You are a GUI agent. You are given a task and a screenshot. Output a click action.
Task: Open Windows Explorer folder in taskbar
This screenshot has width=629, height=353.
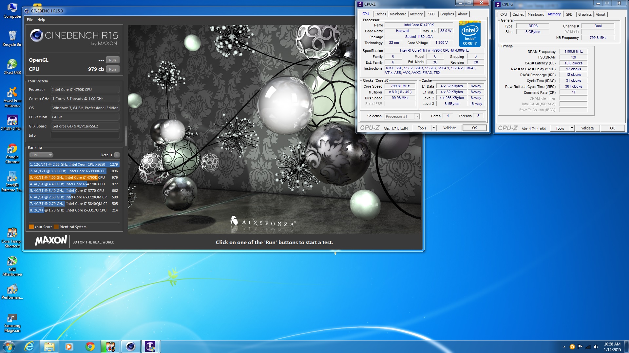pyautogui.click(x=49, y=346)
